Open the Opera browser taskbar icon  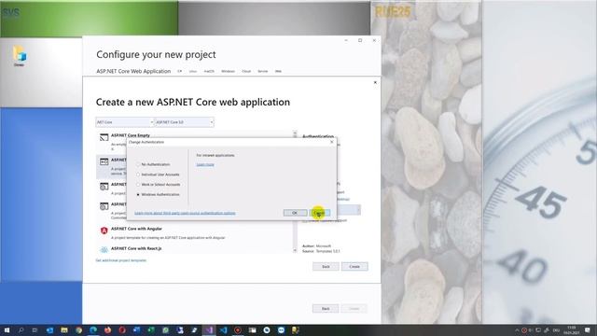[x=122, y=330]
